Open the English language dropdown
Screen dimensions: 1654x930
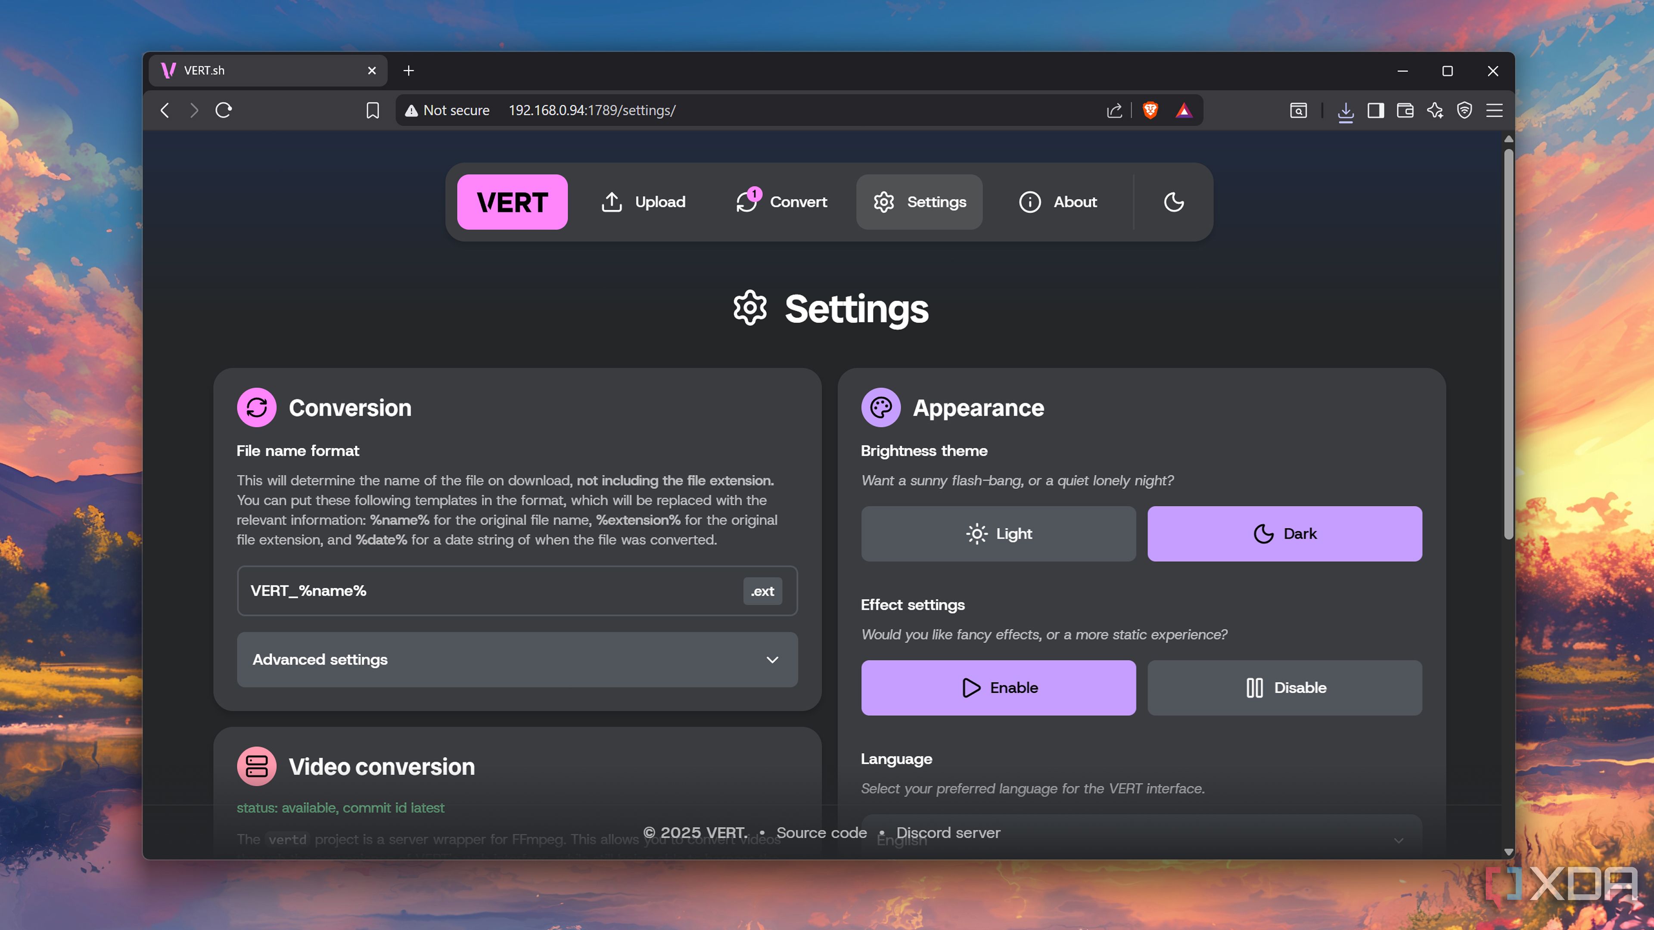click(x=1141, y=837)
